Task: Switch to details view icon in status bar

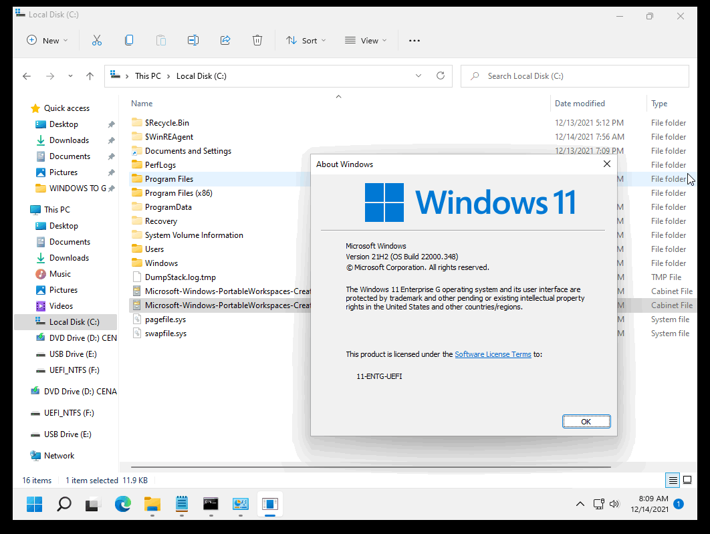Action: 673,480
